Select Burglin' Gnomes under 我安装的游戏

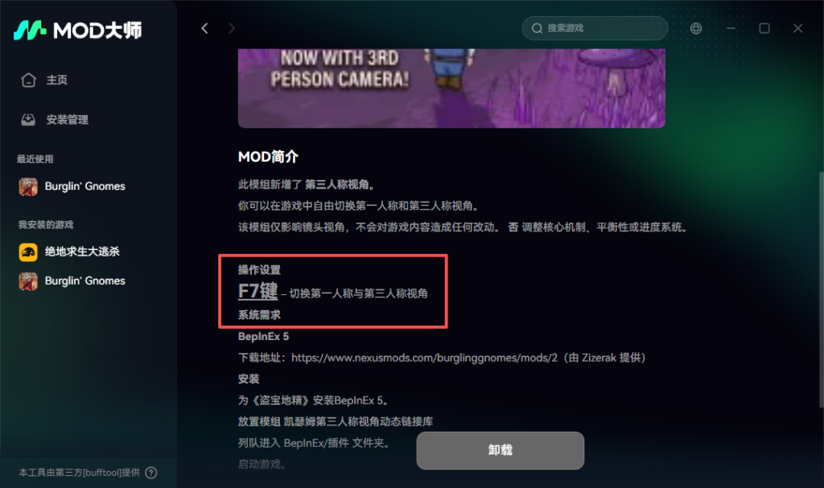pyautogui.click(x=72, y=281)
